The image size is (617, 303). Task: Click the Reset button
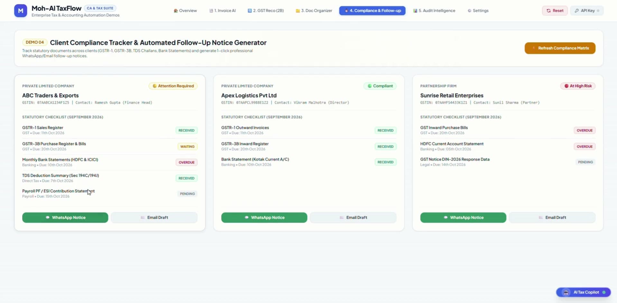tap(555, 11)
